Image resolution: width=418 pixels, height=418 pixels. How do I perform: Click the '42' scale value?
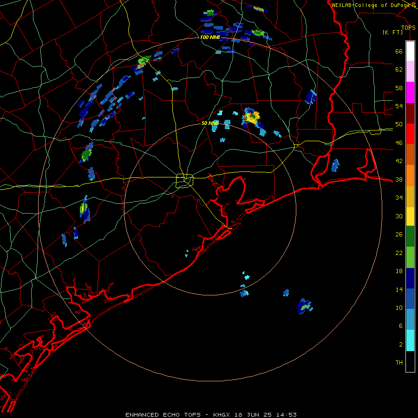click(x=399, y=161)
